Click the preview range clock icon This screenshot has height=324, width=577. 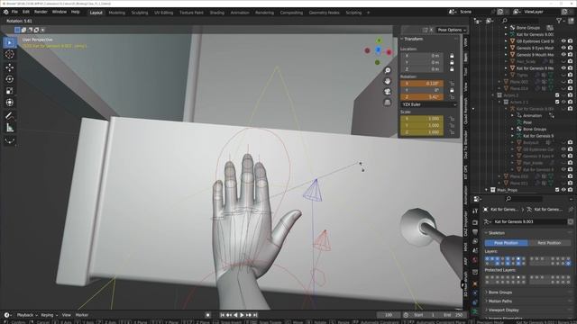point(406,315)
